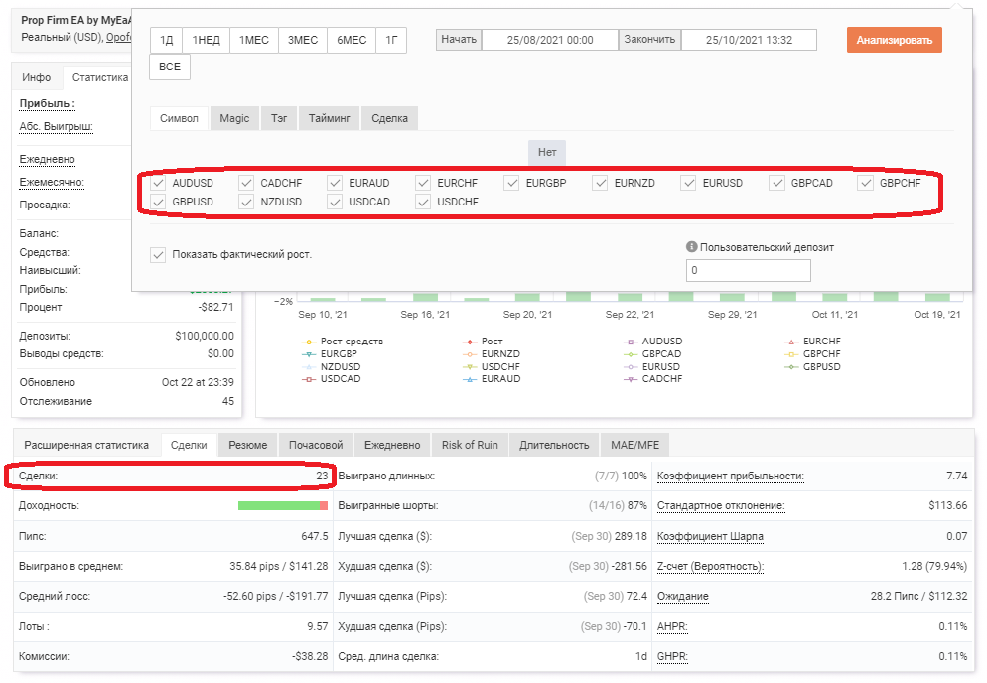Uncheck the EURAUD symbol checkbox
The width and height of the screenshot is (987, 683).
[x=335, y=184]
